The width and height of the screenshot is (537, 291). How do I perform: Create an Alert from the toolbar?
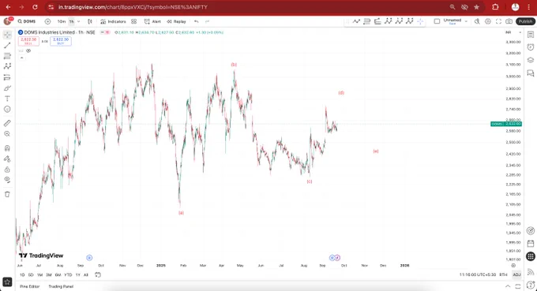tap(152, 21)
